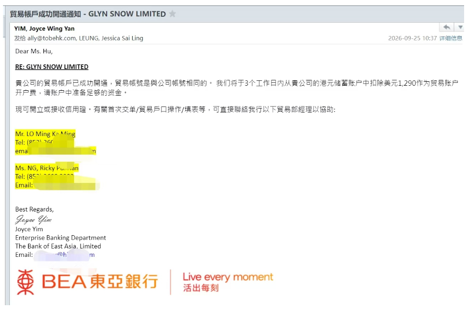Image resolution: width=472 pixels, height=319 pixels.
Task: Click Tel line under Mr. LO Ming
Action: click(x=44, y=142)
